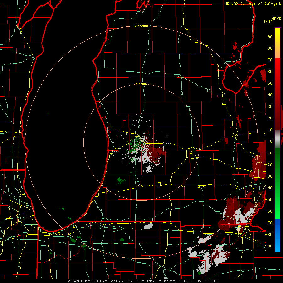The width and height of the screenshot is (283, 283).
Task: Click the positive 20 scale label
Action: pos(270,118)
